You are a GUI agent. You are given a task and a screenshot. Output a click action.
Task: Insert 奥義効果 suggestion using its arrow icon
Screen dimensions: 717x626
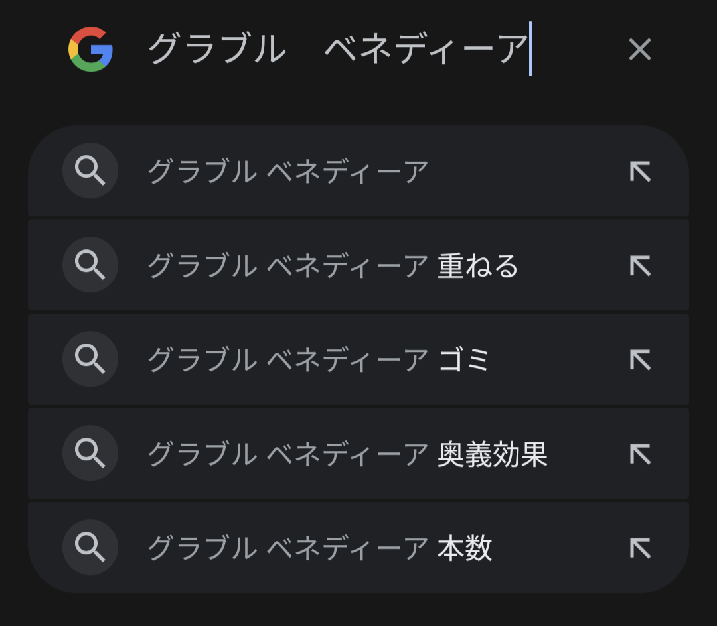[639, 454]
